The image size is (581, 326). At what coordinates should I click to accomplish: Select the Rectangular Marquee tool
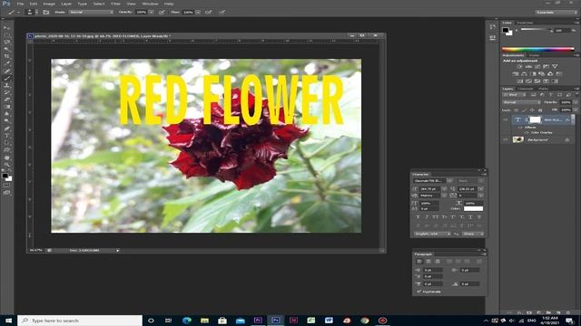[x=6, y=35]
